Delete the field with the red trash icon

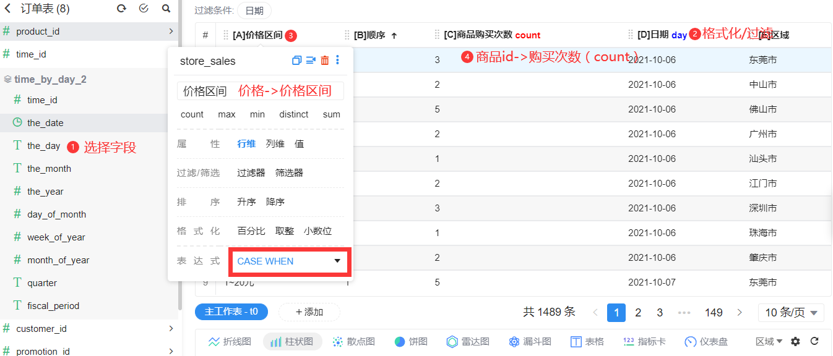coord(324,60)
